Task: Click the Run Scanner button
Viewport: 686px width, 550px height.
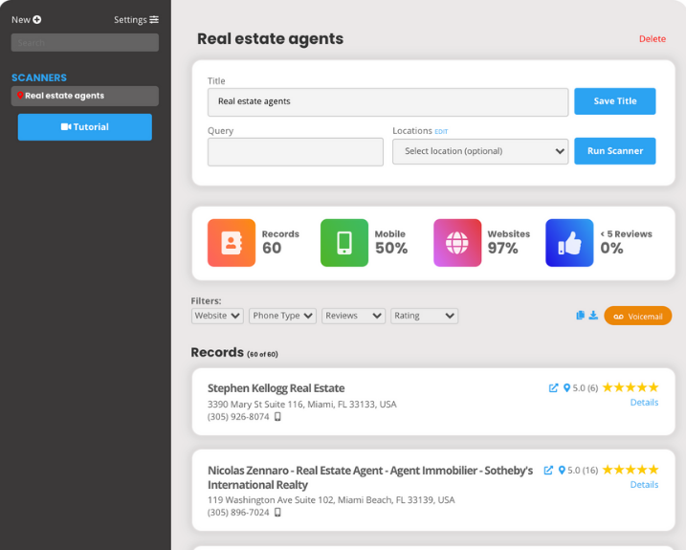Action: 615,151
